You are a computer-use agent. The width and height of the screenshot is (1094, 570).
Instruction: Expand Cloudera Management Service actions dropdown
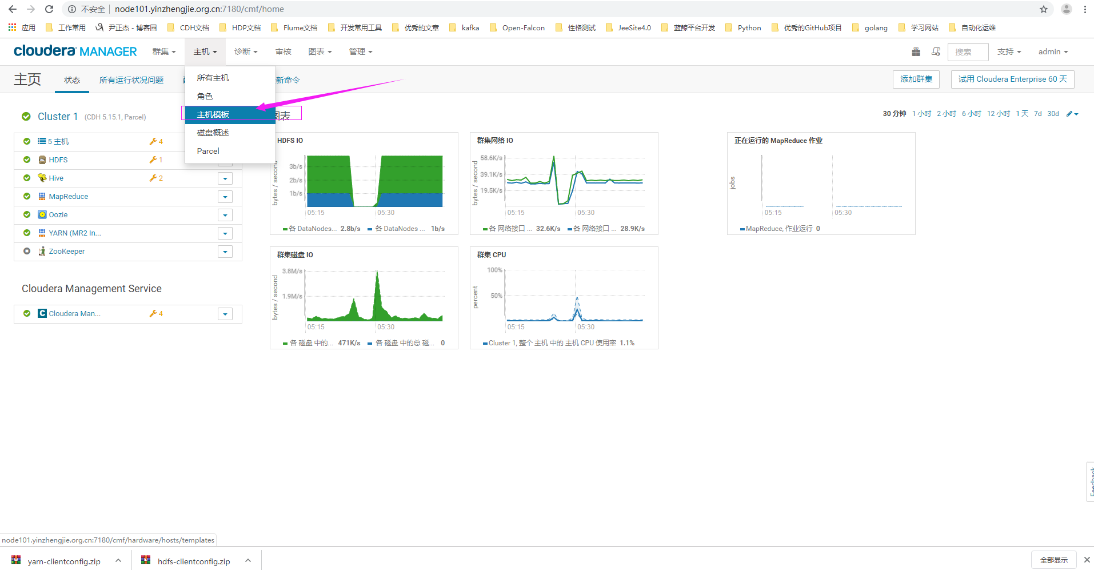(x=225, y=314)
